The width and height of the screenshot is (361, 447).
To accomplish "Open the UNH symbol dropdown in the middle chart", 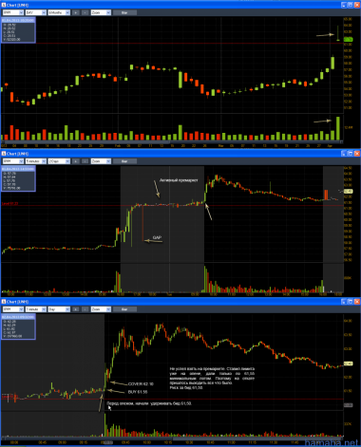I will tap(13, 161).
